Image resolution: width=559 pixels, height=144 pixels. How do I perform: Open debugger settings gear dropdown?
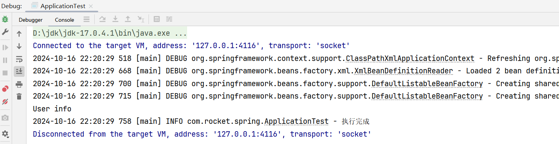point(5,134)
